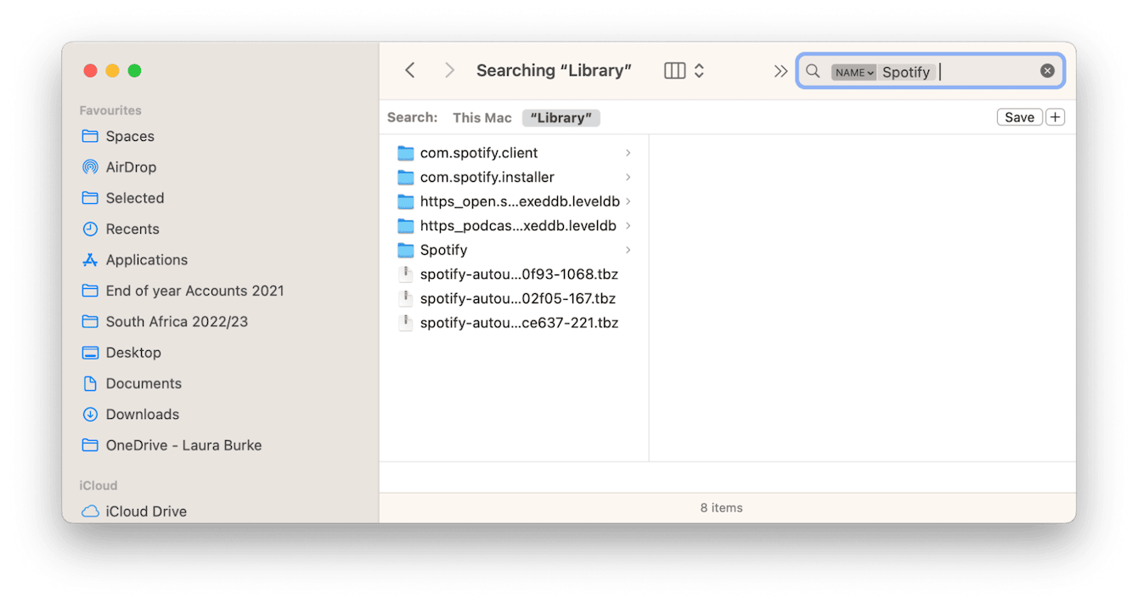
Task: Clear the search with the circular x icon
Action: (1047, 71)
